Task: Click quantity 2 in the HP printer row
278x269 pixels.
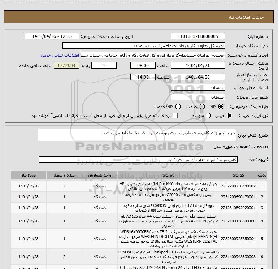Action: (64, 186)
